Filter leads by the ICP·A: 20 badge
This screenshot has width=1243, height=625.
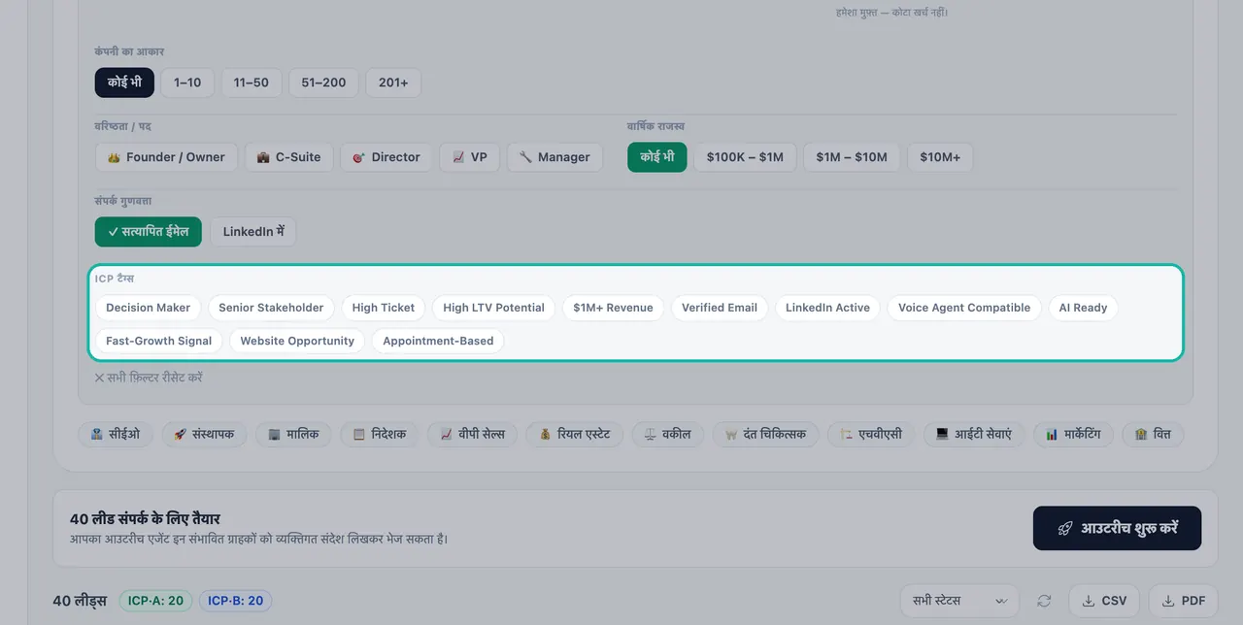click(155, 601)
